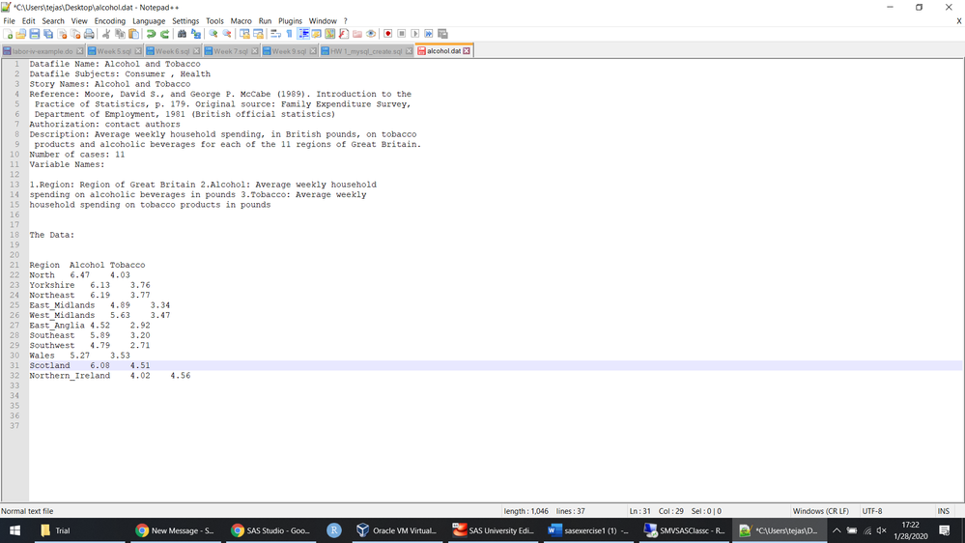The width and height of the screenshot is (965, 543).
Task: Click the Paste clipboard toolbar icon
Action: point(133,34)
